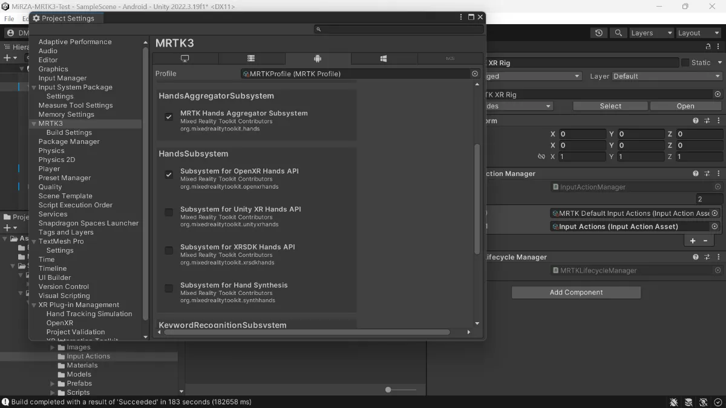The image size is (726, 408).
Task: Click the undo history icon in toolbar
Action: click(599, 33)
